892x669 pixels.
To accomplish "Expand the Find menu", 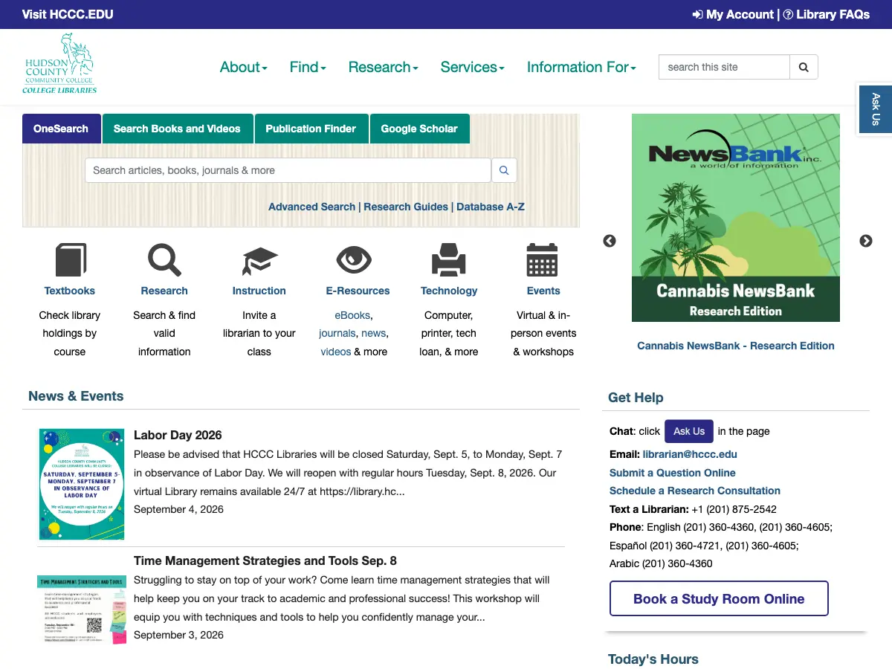I will pyautogui.click(x=308, y=67).
